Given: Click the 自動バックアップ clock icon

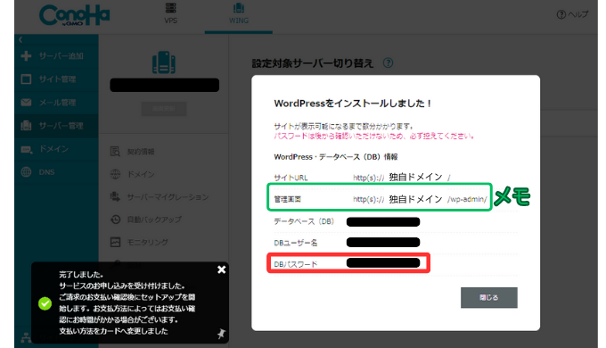Looking at the screenshot, I should 115,220.
